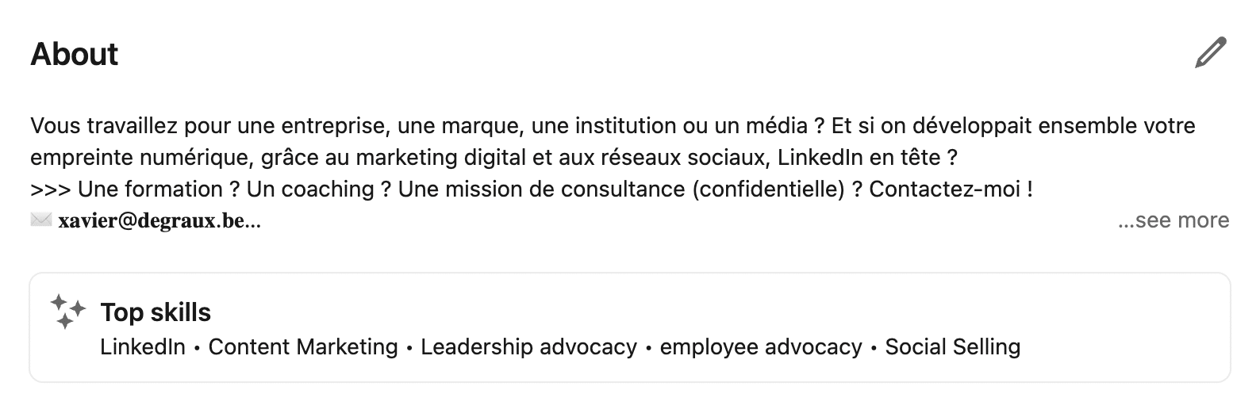Image resolution: width=1260 pixels, height=417 pixels.
Task: Expand the summary with "...see more"
Action: (x=1174, y=220)
